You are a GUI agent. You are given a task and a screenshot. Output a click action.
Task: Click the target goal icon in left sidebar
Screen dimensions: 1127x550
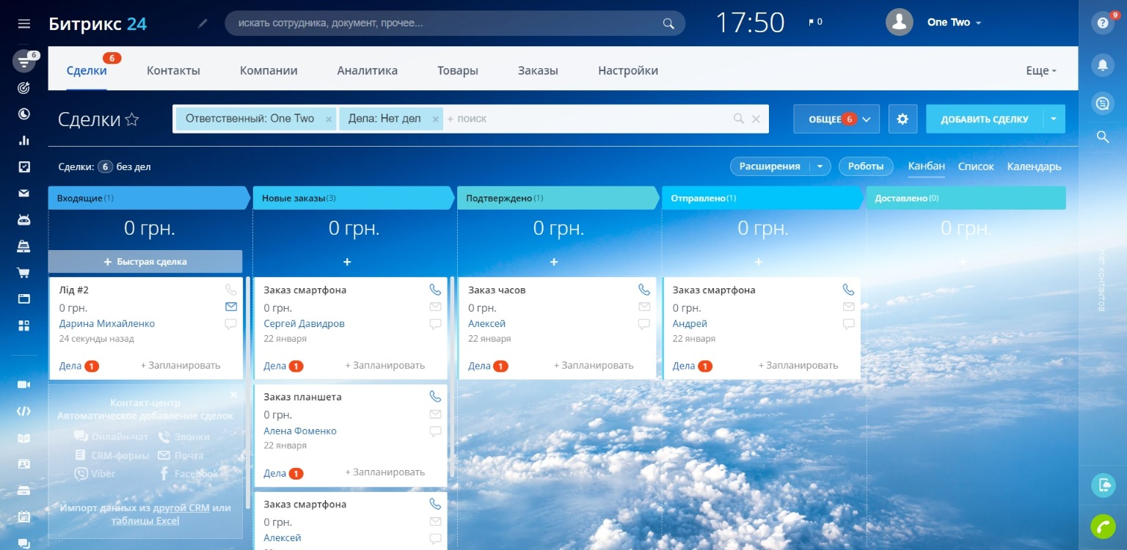click(23, 87)
